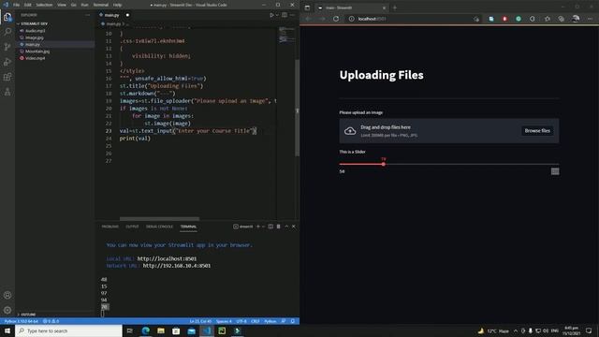Click the Windows taskbar search box
Image resolution: width=599 pixels, height=337 pixels.
68,330
